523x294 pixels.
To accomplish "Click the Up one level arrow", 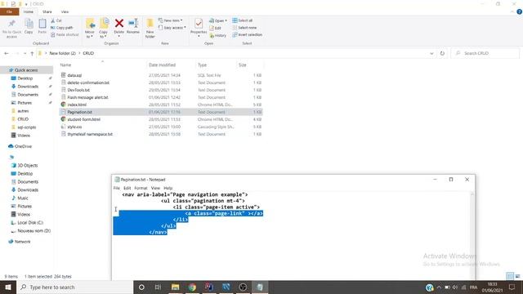I will 32,53.
